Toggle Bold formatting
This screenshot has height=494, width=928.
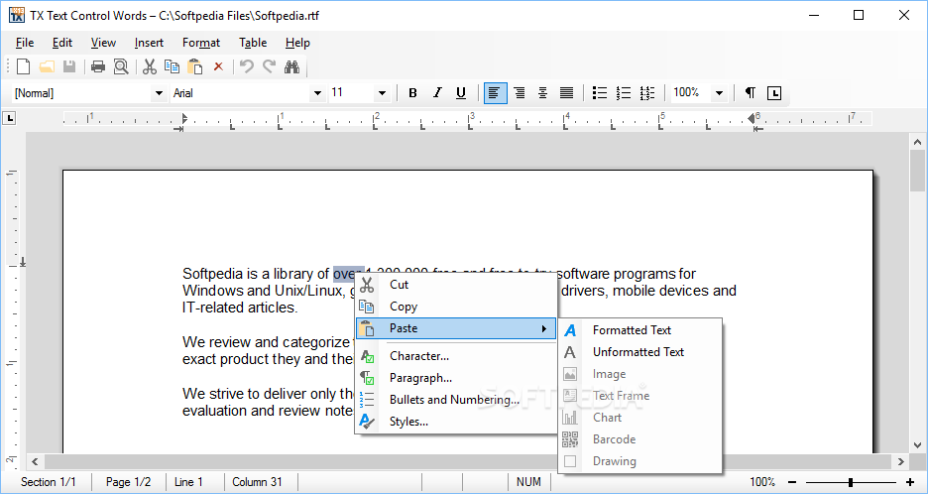(413, 93)
